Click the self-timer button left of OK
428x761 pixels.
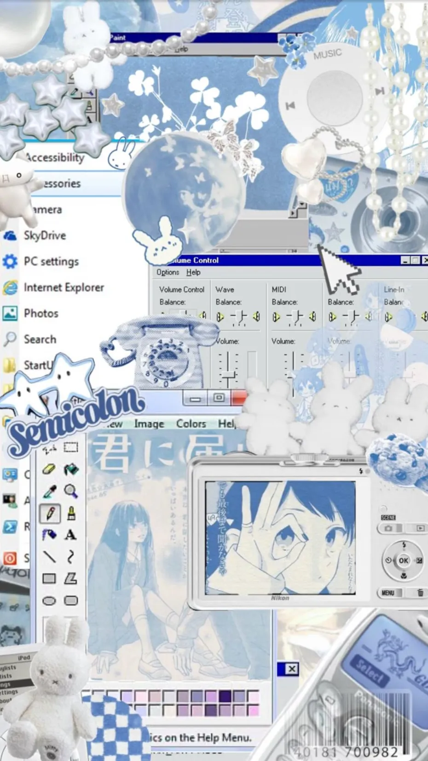388,561
